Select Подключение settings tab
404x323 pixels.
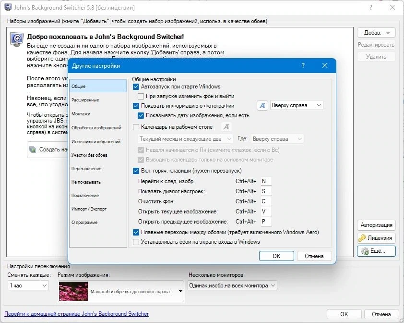tap(98, 195)
